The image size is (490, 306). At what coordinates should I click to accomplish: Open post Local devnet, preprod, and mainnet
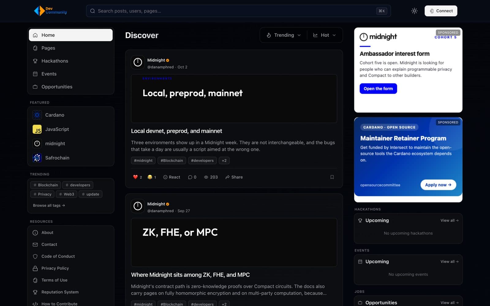point(176,131)
